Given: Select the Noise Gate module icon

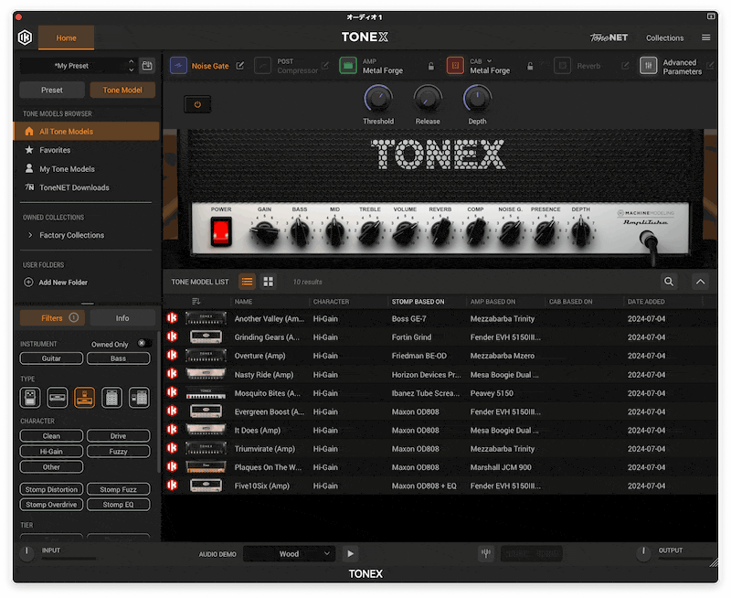Looking at the screenshot, I should pyautogui.click(x=178, y=66).
